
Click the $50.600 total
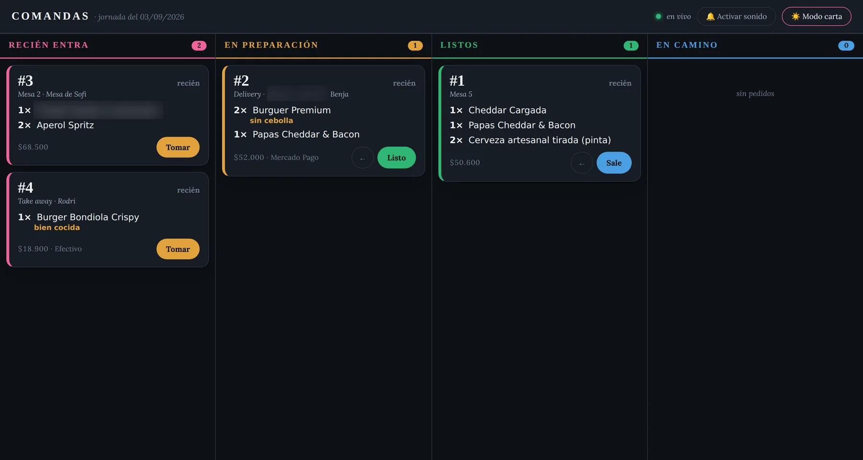point(465,162)
